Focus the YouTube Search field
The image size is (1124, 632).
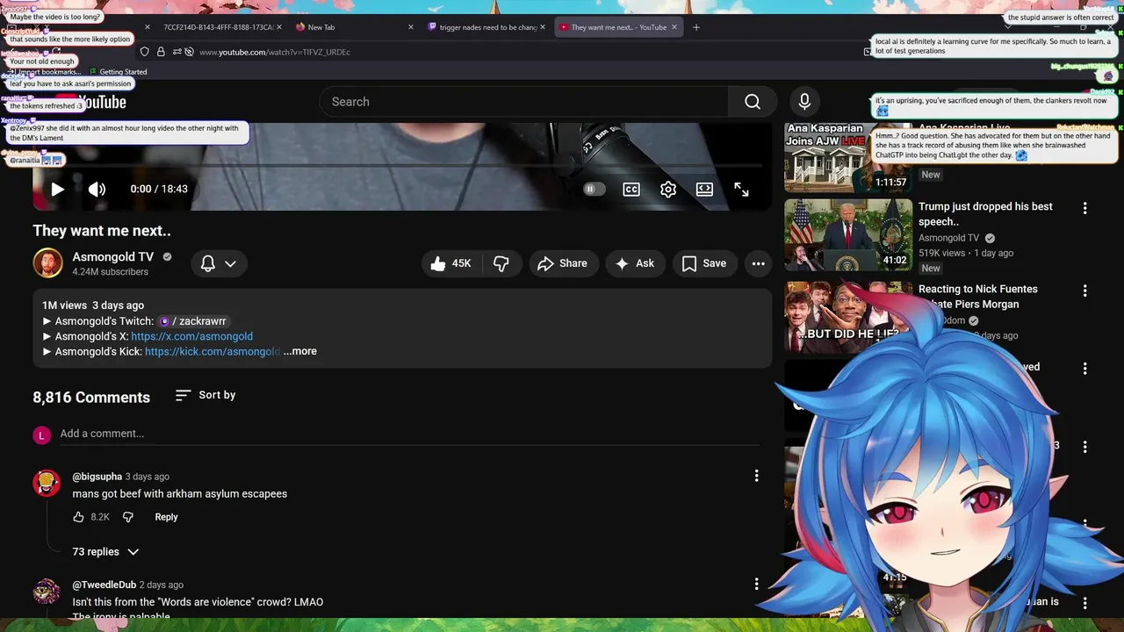(524, 102)
